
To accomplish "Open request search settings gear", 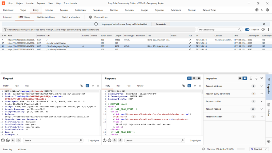I will 8,140.
